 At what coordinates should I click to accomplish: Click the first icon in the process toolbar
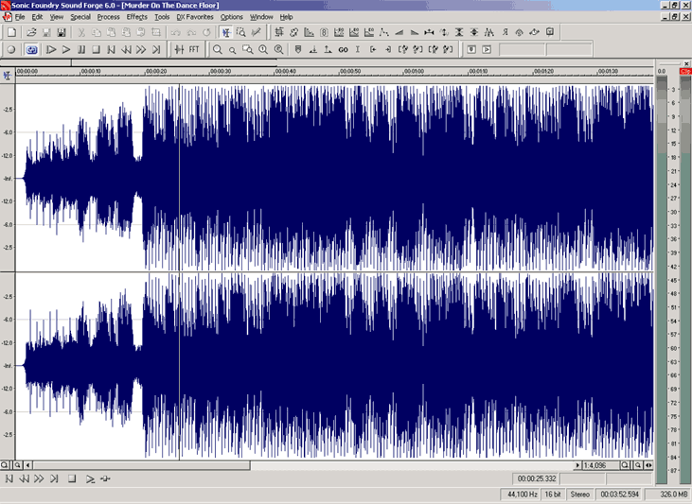(279, 32)
